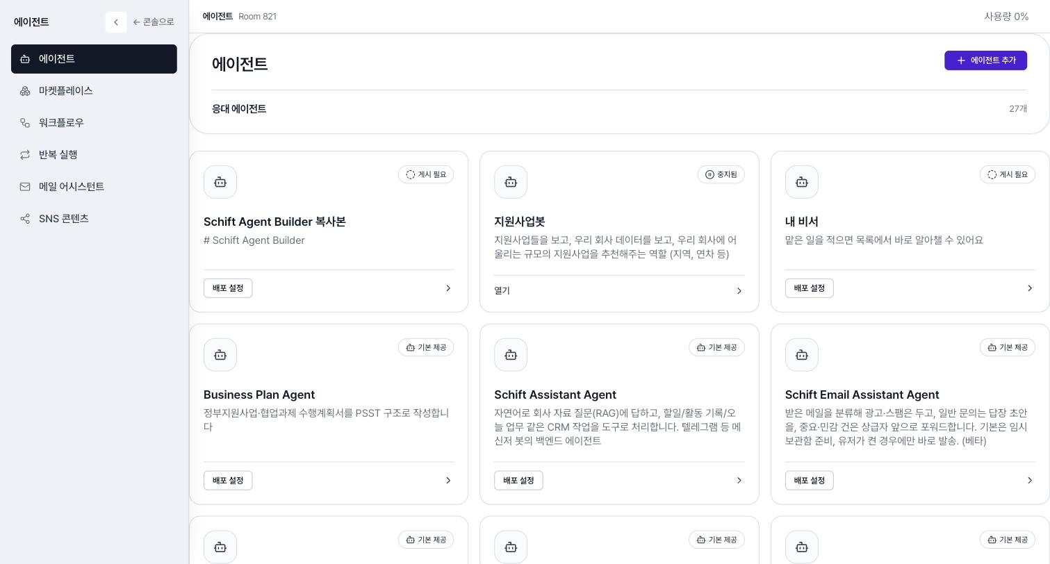
Task: Click the # Schift Agent Builder description text
Action: (x=254, y=240)
